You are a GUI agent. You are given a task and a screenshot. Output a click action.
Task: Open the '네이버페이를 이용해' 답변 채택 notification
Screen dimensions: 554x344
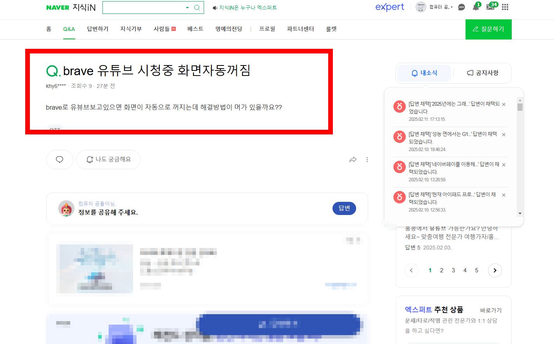454,168
